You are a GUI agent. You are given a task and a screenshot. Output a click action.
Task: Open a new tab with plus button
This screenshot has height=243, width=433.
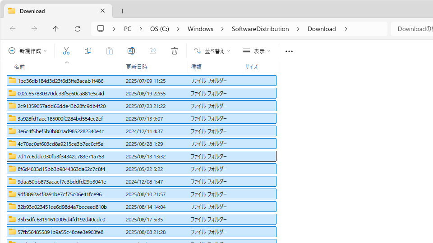(123, 11)
